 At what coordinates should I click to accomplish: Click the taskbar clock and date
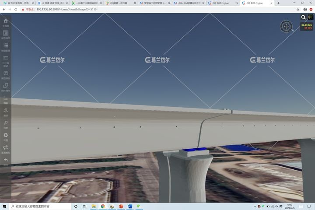(290, 206)
